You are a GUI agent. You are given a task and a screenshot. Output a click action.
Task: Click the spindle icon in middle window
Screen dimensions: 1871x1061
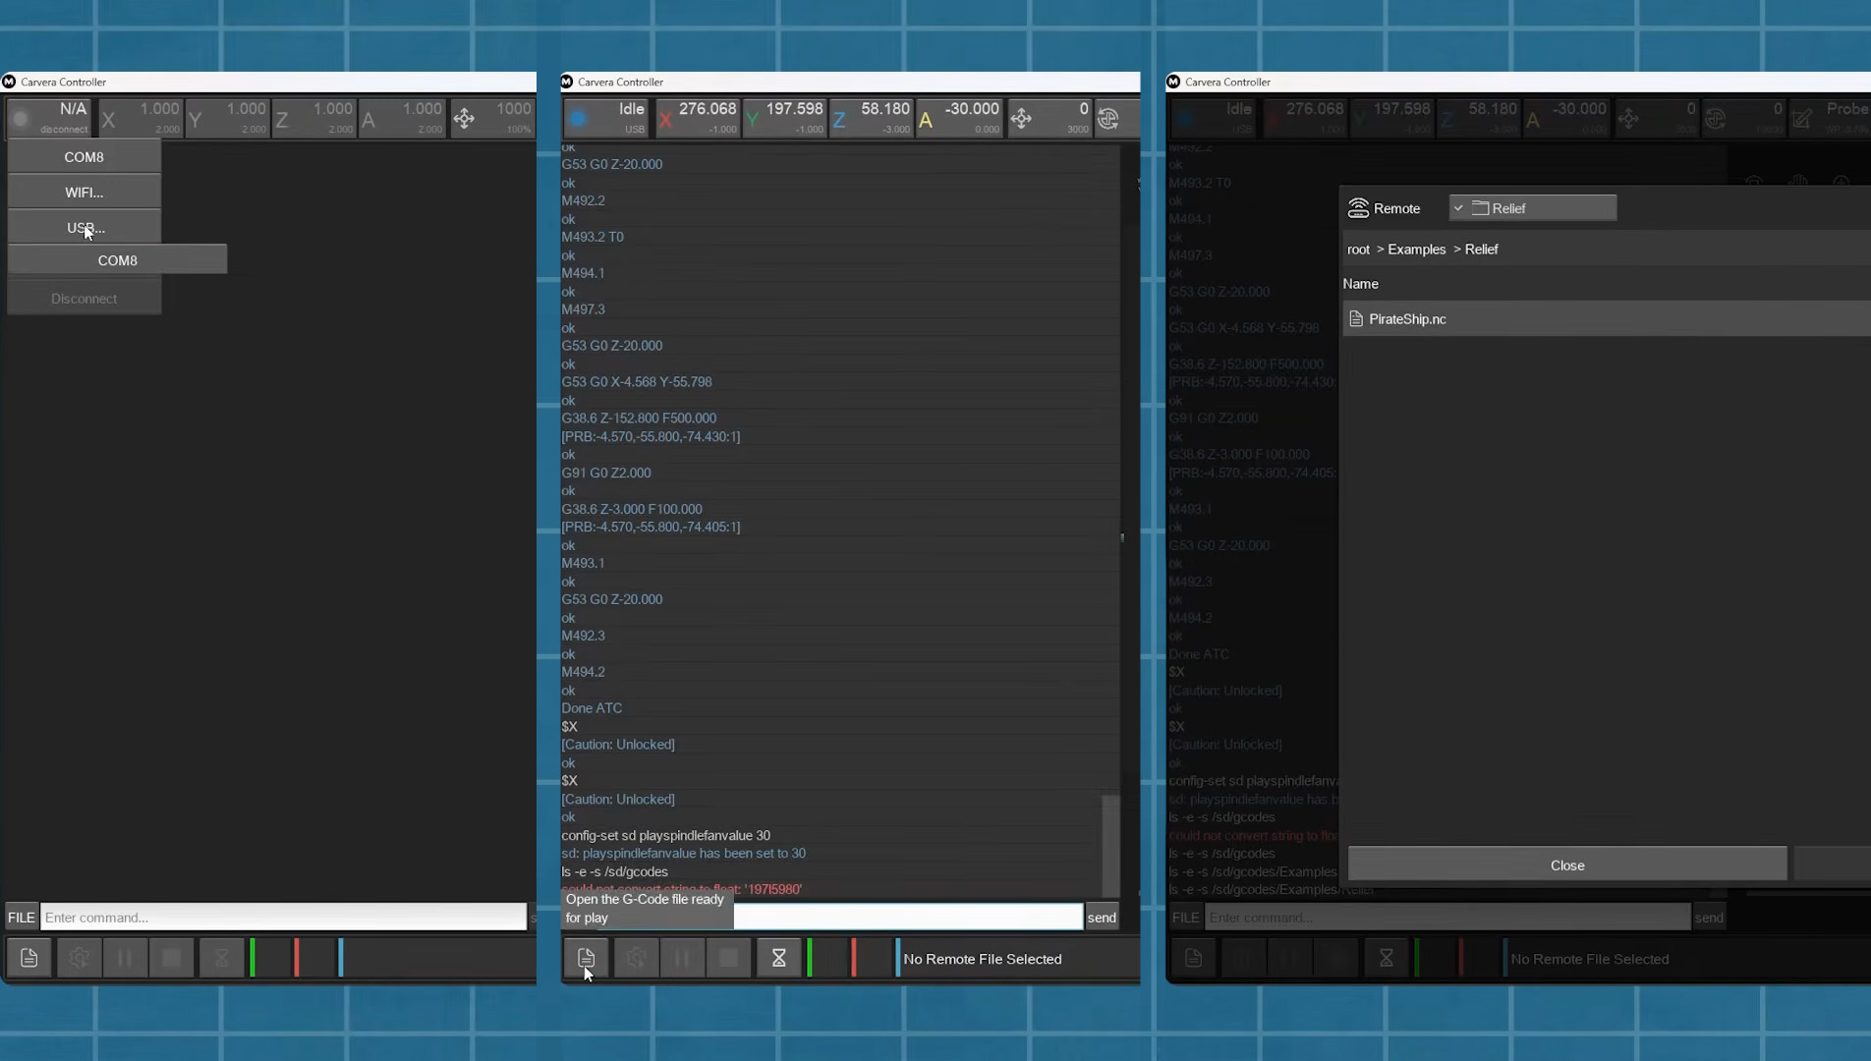1108,119
